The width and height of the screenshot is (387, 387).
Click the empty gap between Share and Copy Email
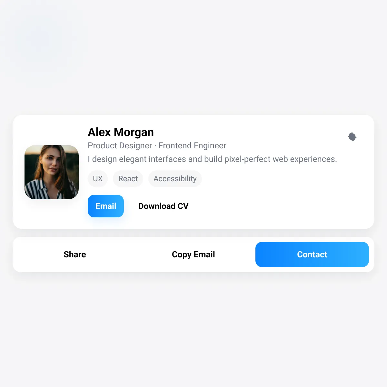129,254
